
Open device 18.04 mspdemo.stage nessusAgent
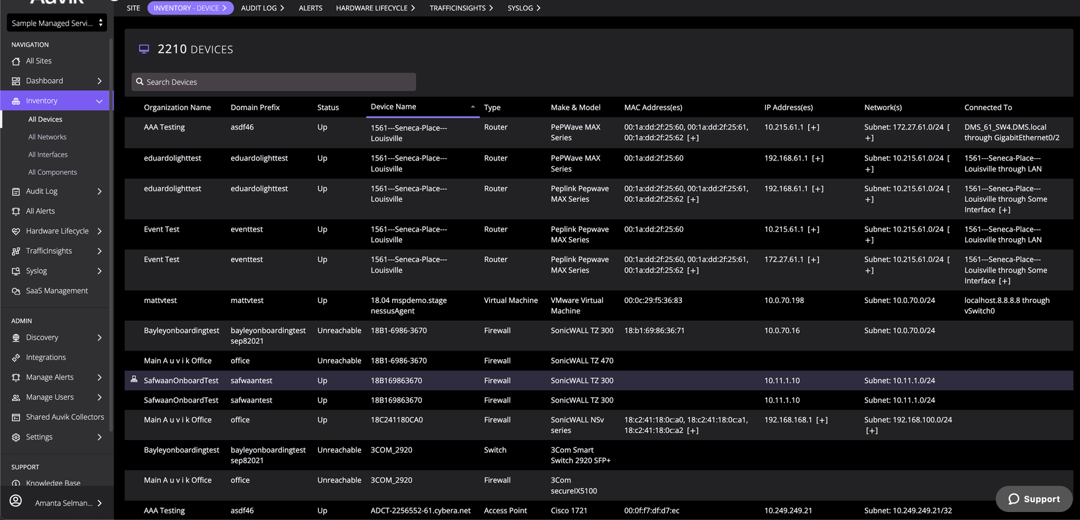(409, 306)
